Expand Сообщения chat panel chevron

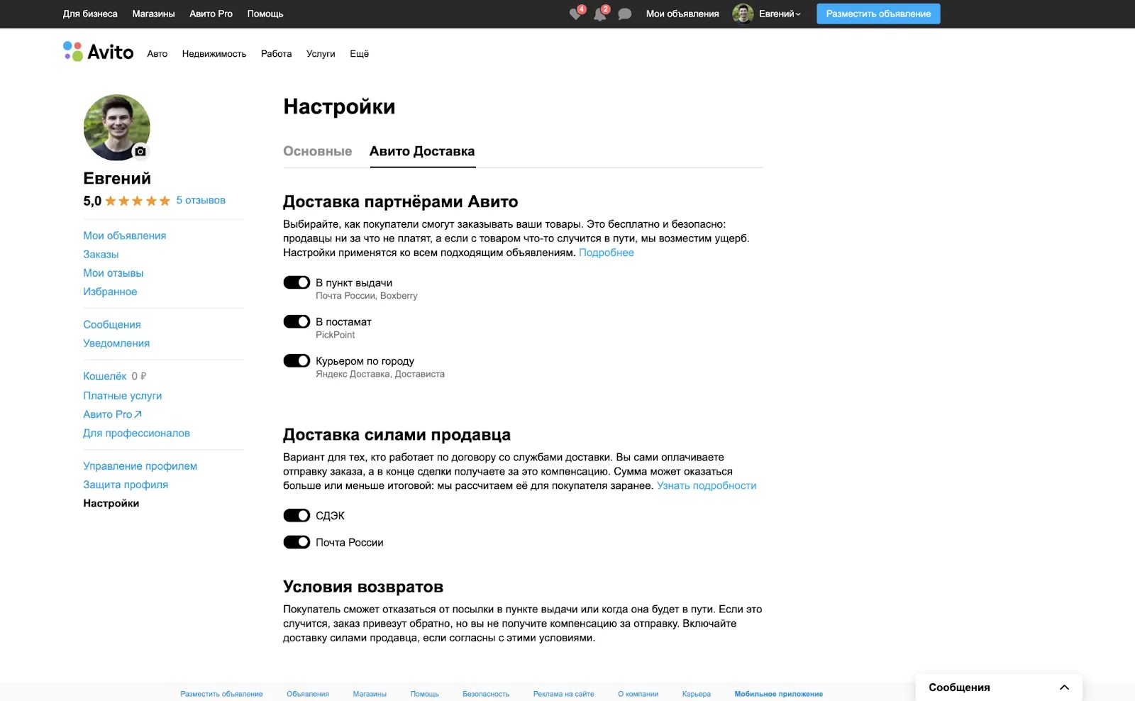(x=1064, y=687)
